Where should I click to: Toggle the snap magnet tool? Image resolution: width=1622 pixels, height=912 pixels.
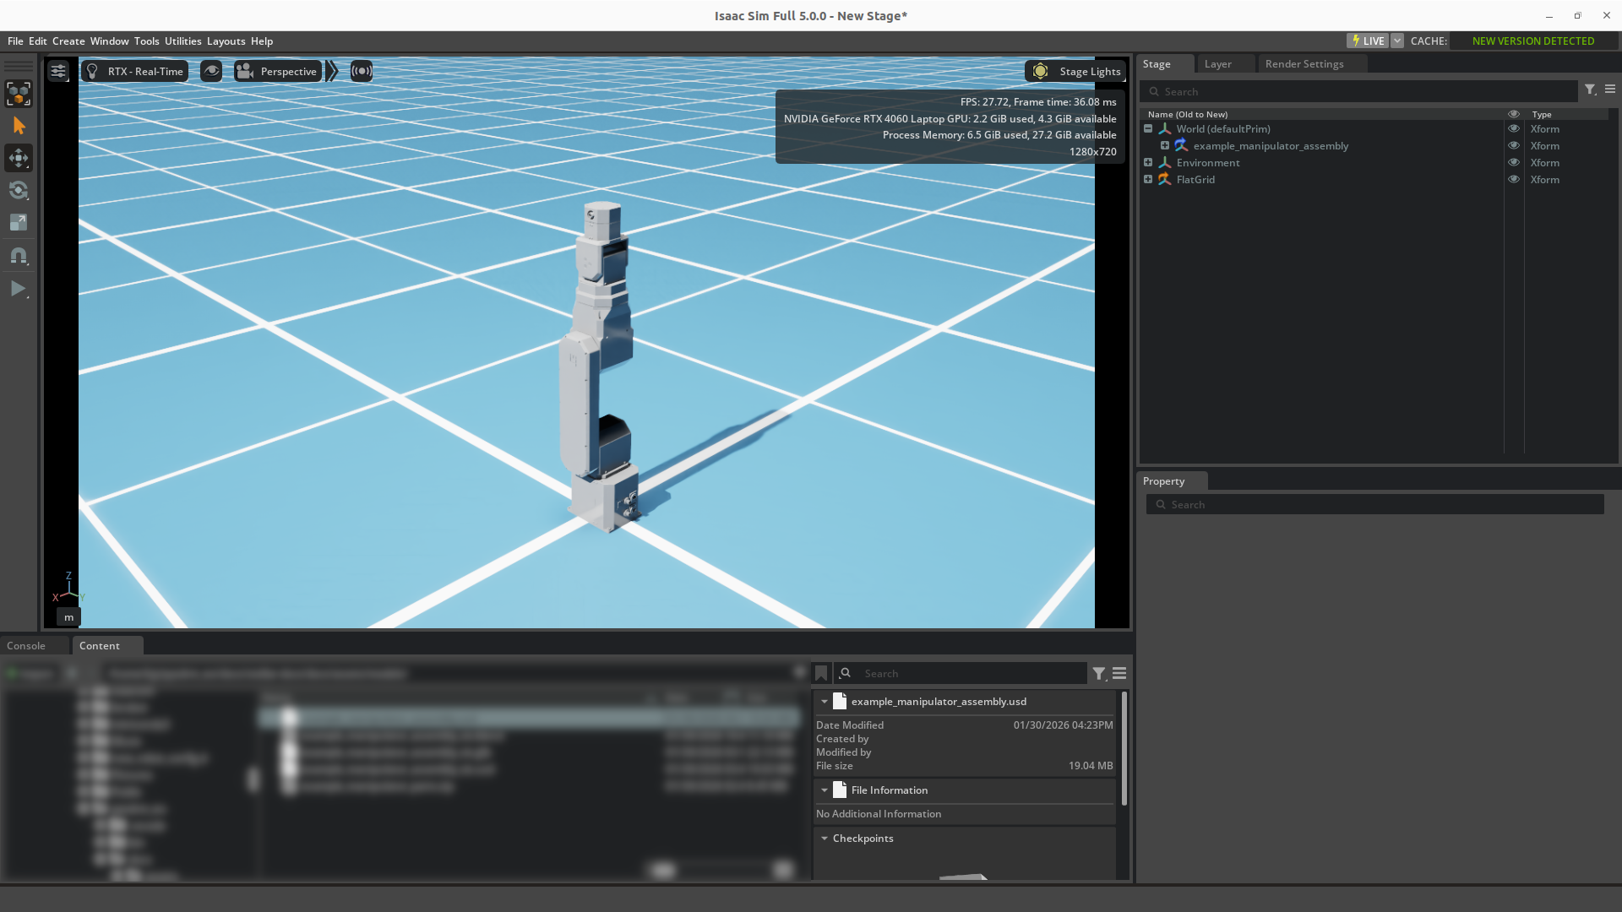coord(19,255)
